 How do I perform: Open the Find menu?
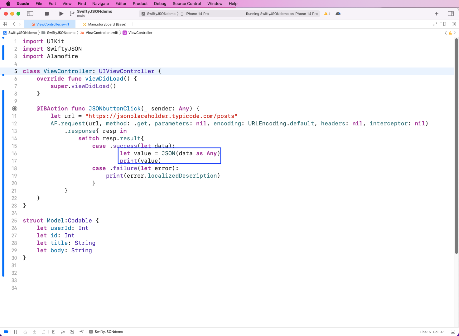pos(82,4)
